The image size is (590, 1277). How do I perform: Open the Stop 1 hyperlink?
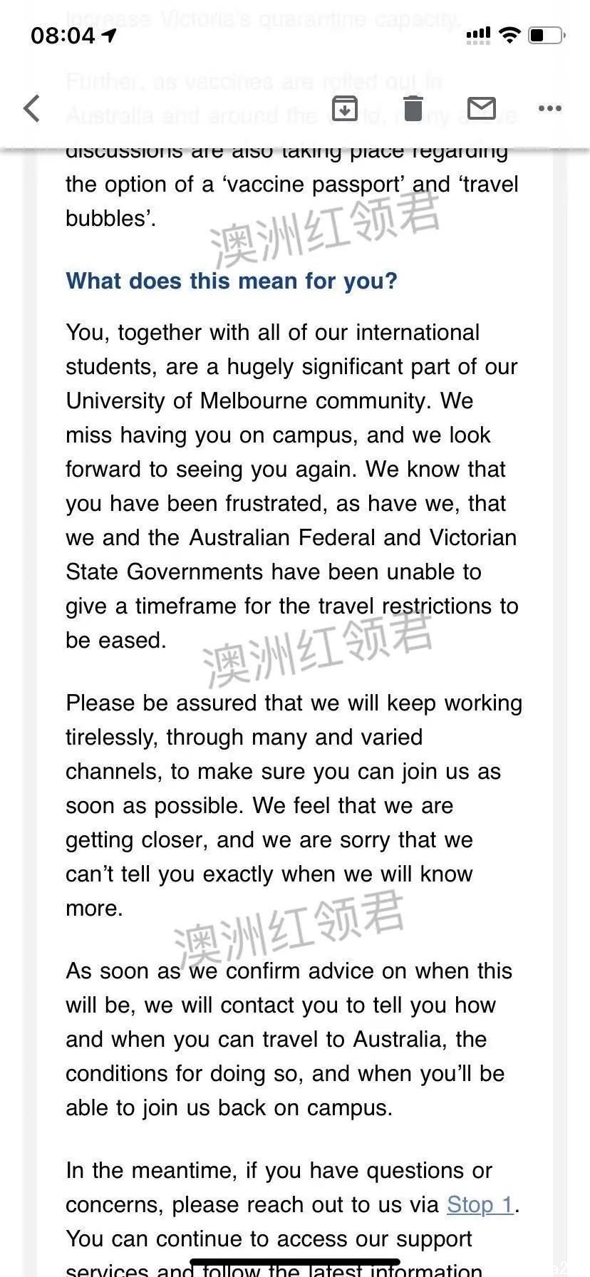pyautogui.click(x=480, y=1204)
